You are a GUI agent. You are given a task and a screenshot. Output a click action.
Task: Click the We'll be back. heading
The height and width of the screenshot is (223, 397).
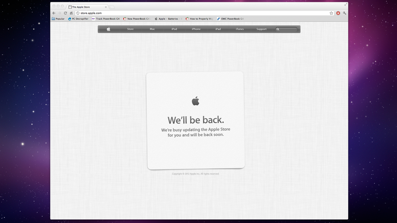tap(196, 120)
